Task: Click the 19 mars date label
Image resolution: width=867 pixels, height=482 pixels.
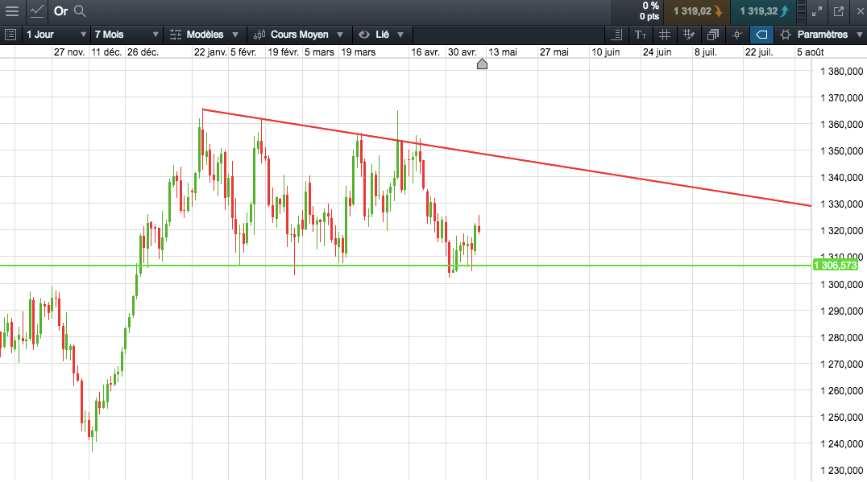Action: tap(359, 51)
